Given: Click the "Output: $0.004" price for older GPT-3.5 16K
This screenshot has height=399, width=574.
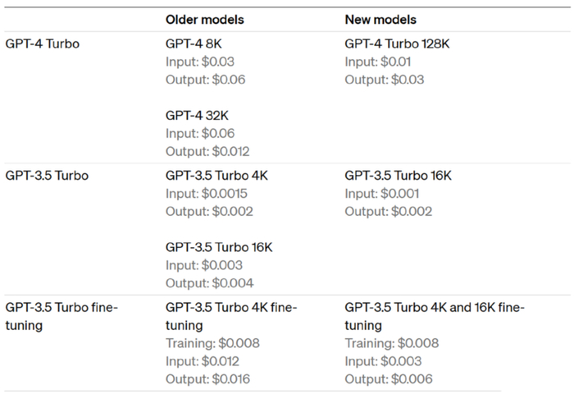Looking at the screenshot, I should [x=209, y=283].
